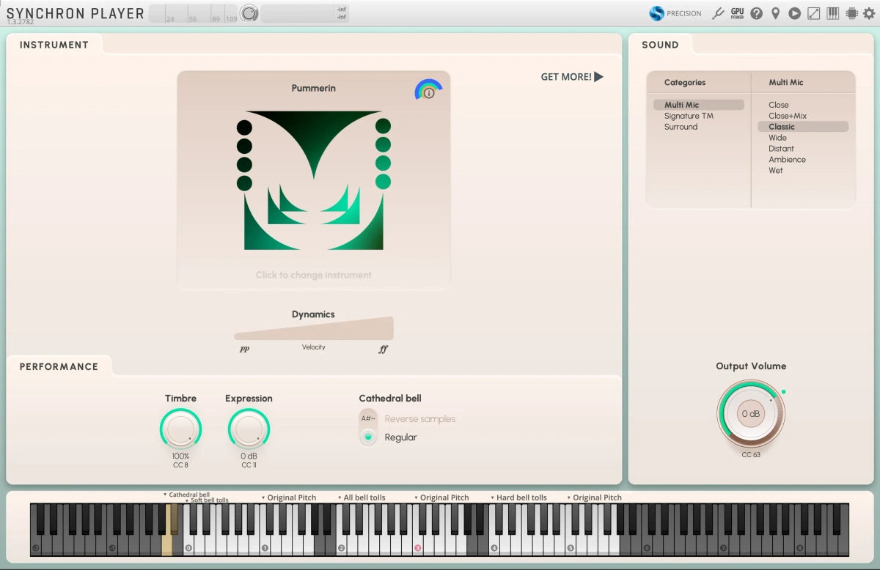Image resolution: width=880 pixels, height=570 pixels.
Task: Choose the Close+Mix mic preset
Action: coord(788,116)
